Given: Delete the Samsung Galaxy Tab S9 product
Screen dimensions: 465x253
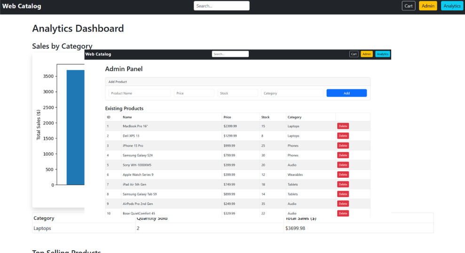Looking at the screenshot, I should [x=343, y=194].
